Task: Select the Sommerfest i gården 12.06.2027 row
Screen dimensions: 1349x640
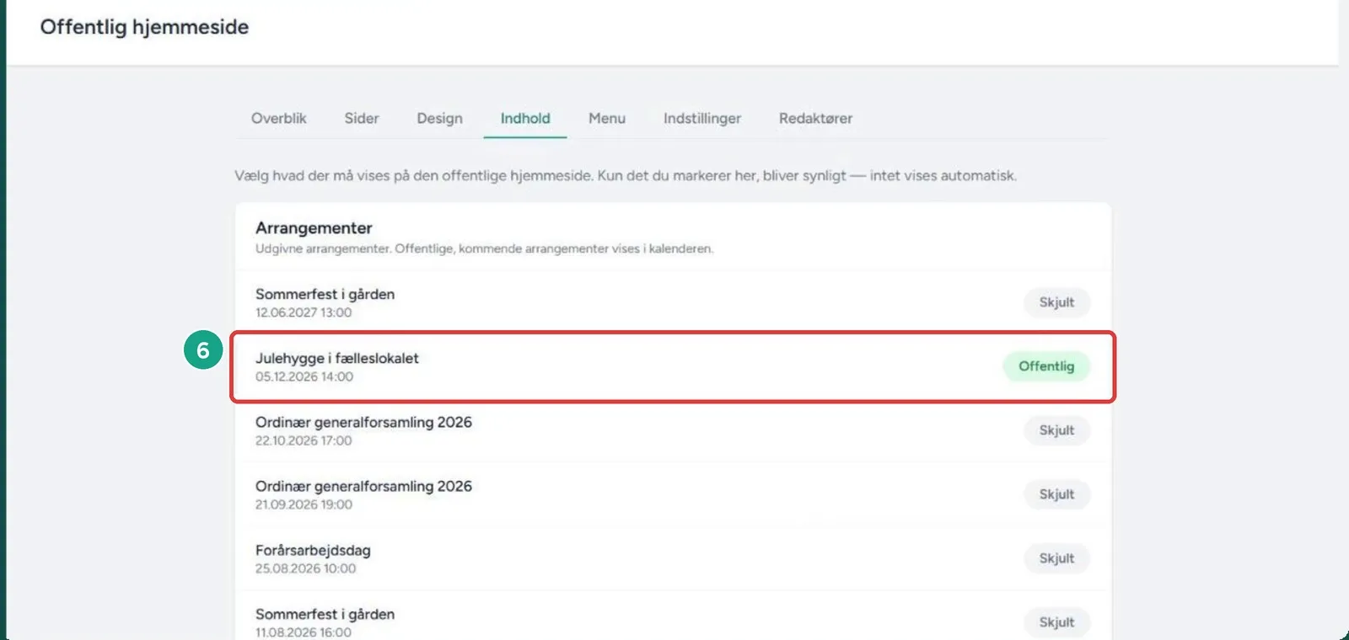Action: click(673, 302)
